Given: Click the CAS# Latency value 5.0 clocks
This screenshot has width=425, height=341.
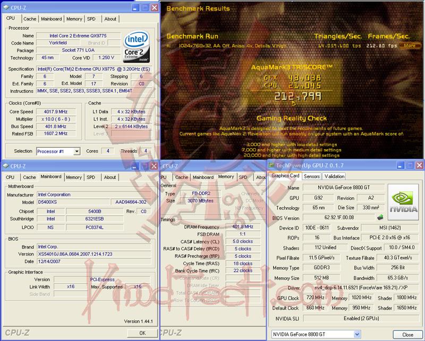Looking at the screenshot, I should pyautogui.click(x=243, y=241).
